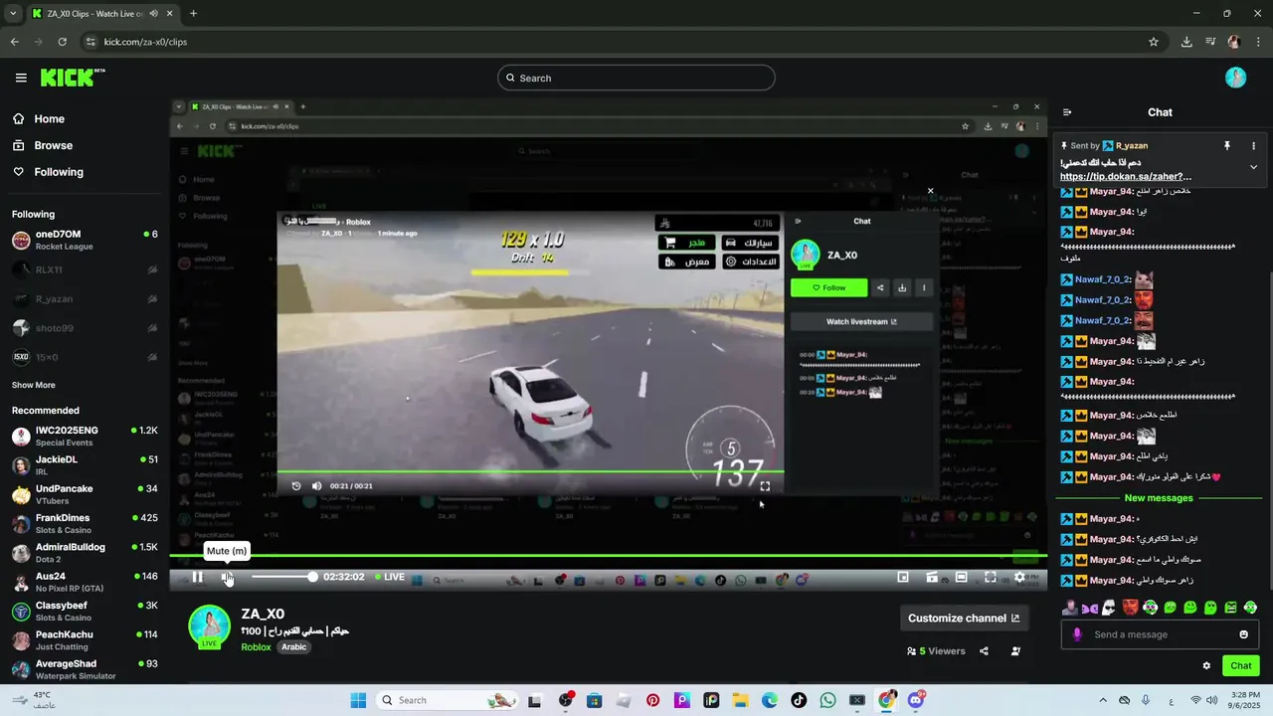Viewport: 1273px width, 716px height.
Task: Click the Kick search field
Action: coord(636,78)
